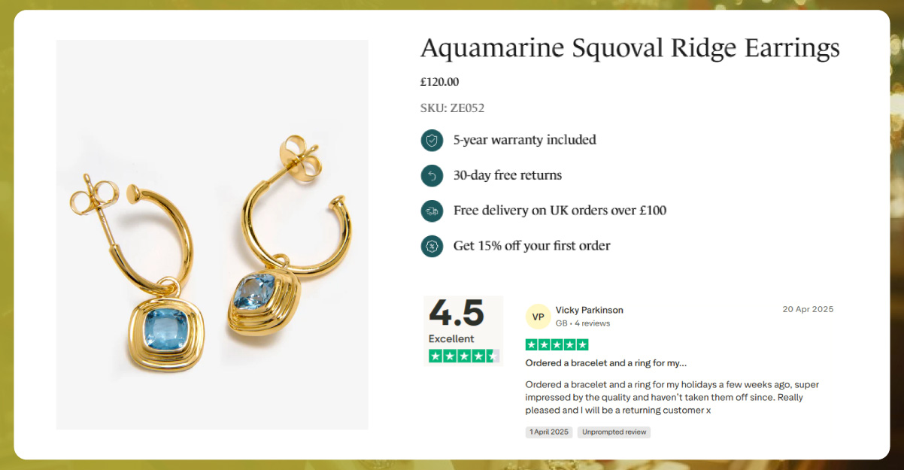
Task: Click the delivery truck icon
Action: point(432,211)
